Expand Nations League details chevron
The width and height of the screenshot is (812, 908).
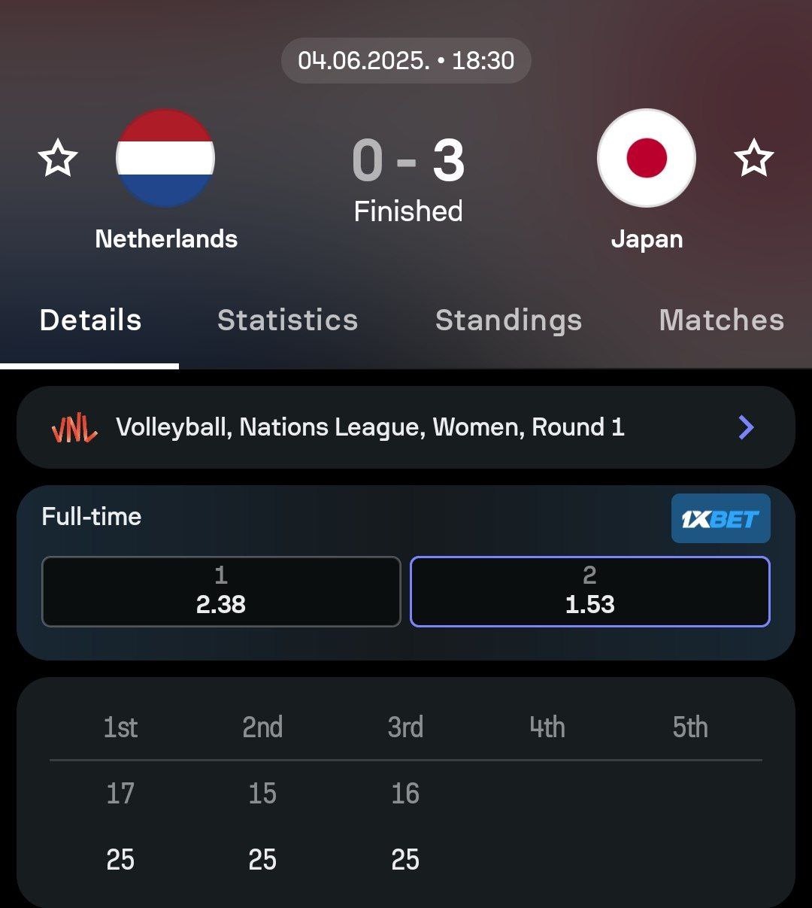tap(746, 427)
